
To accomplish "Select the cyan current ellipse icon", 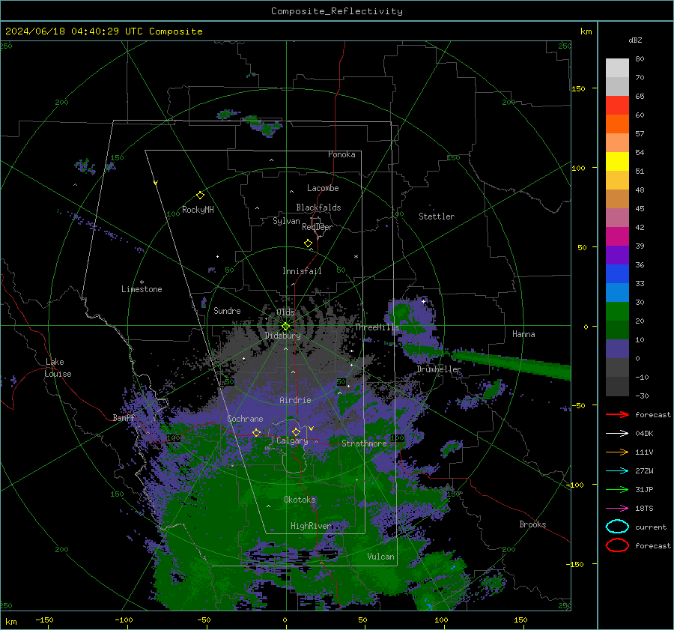I will (x=617, y=527).
